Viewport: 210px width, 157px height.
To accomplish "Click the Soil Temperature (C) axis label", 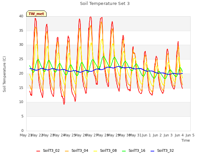I will [x=4, y=74].
